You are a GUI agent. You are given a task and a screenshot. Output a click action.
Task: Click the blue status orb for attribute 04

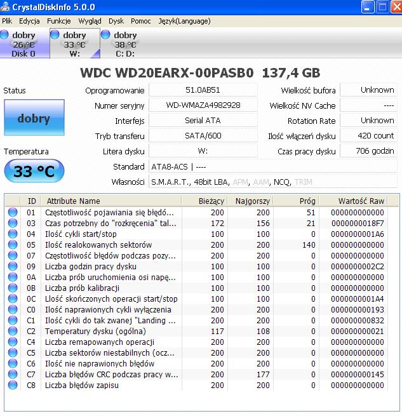(13, 234)
